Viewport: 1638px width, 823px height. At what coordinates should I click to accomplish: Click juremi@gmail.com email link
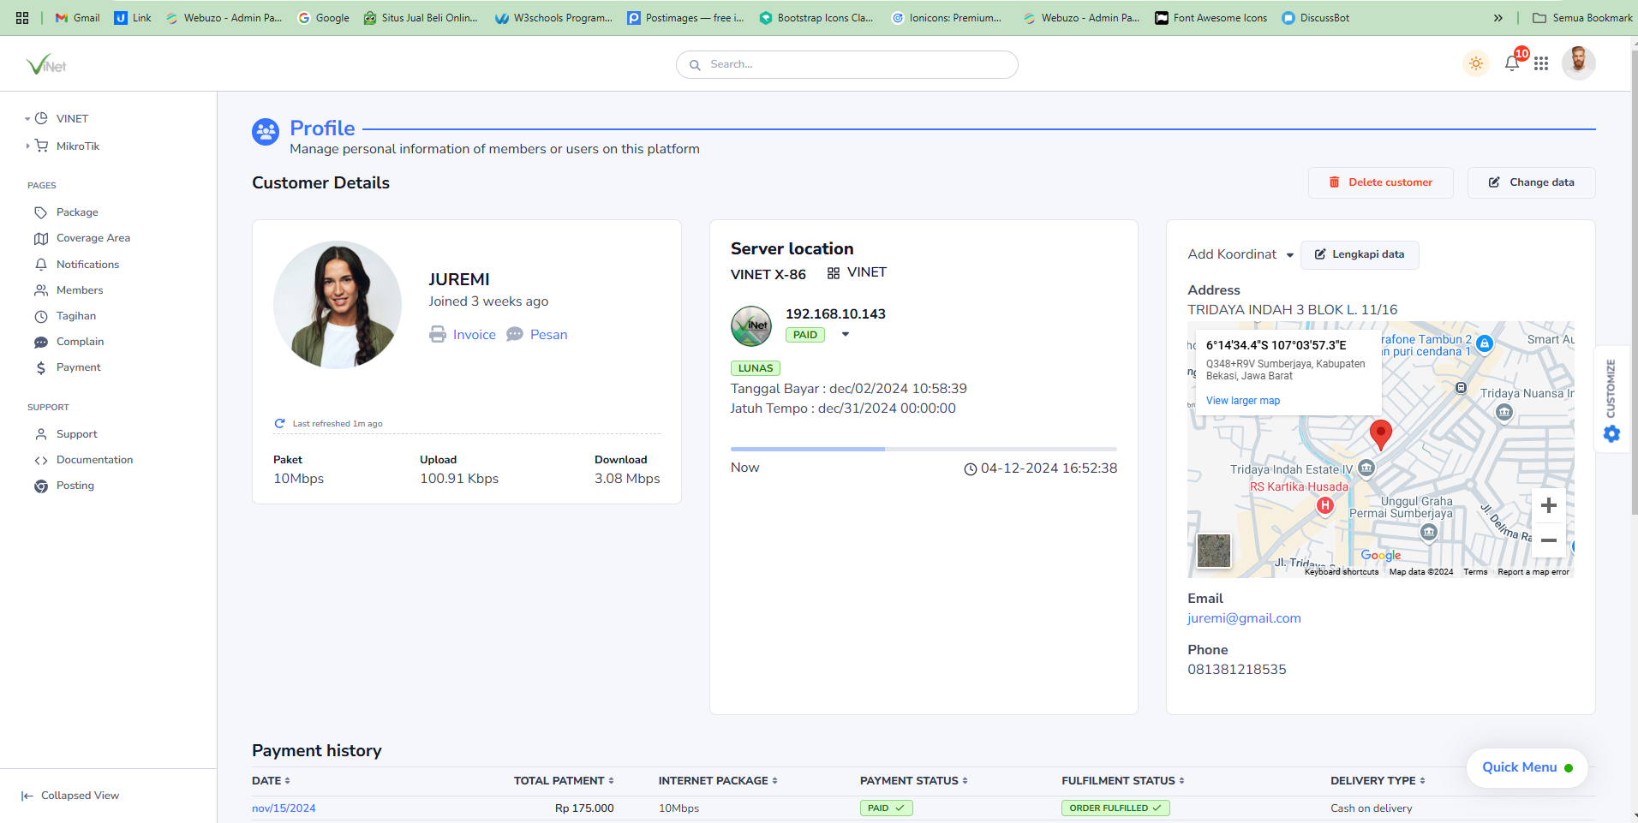1244,618
